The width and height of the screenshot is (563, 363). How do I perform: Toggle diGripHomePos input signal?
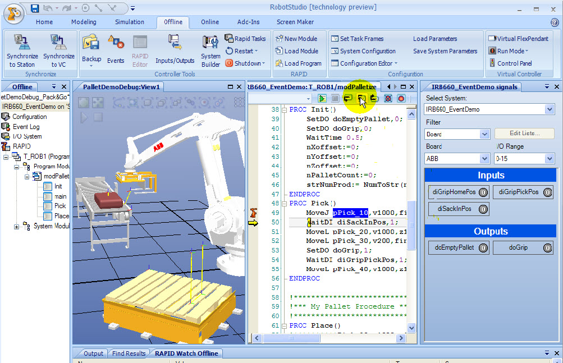pyautogui.click(x=458, y=192)
